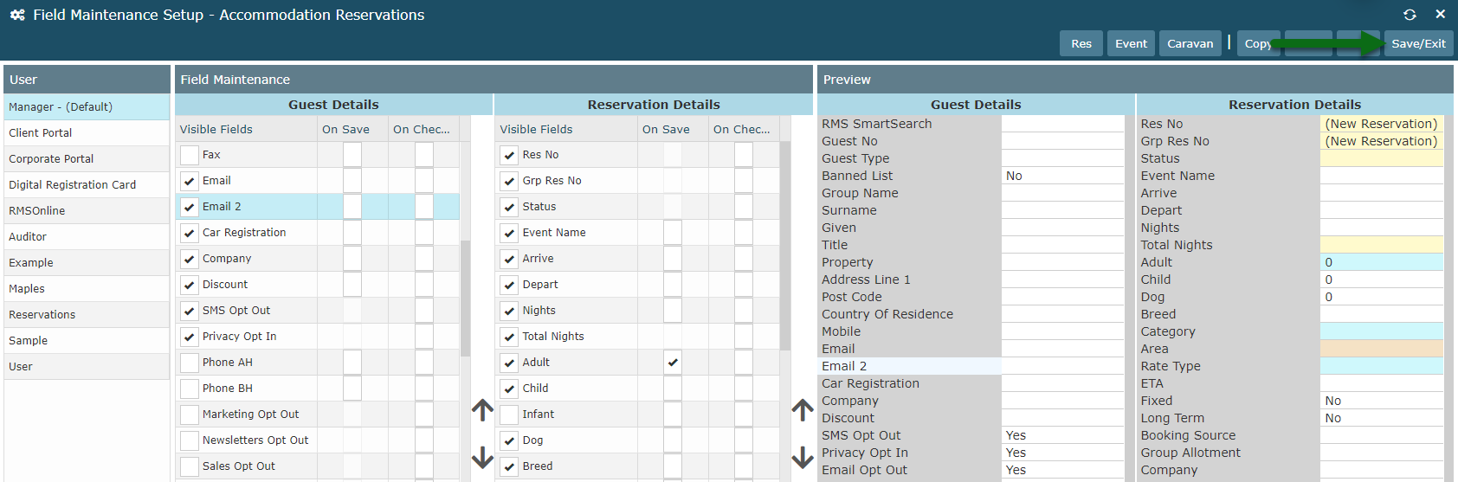Screen dimensions: 1458x482
Task: Enable the Fax visible field checkbox
Action: click(190, 155)
